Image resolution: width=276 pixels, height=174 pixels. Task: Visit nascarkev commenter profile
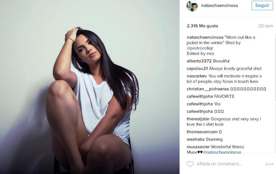197,76
